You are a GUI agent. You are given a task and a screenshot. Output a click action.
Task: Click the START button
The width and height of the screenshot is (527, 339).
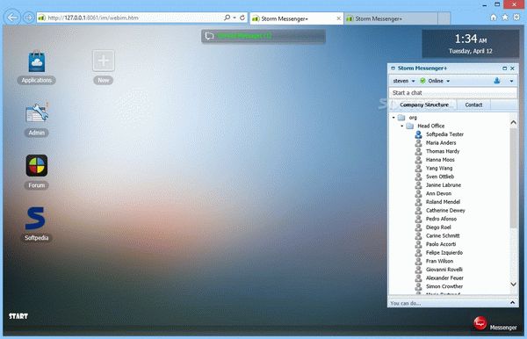tap(18, 316)
